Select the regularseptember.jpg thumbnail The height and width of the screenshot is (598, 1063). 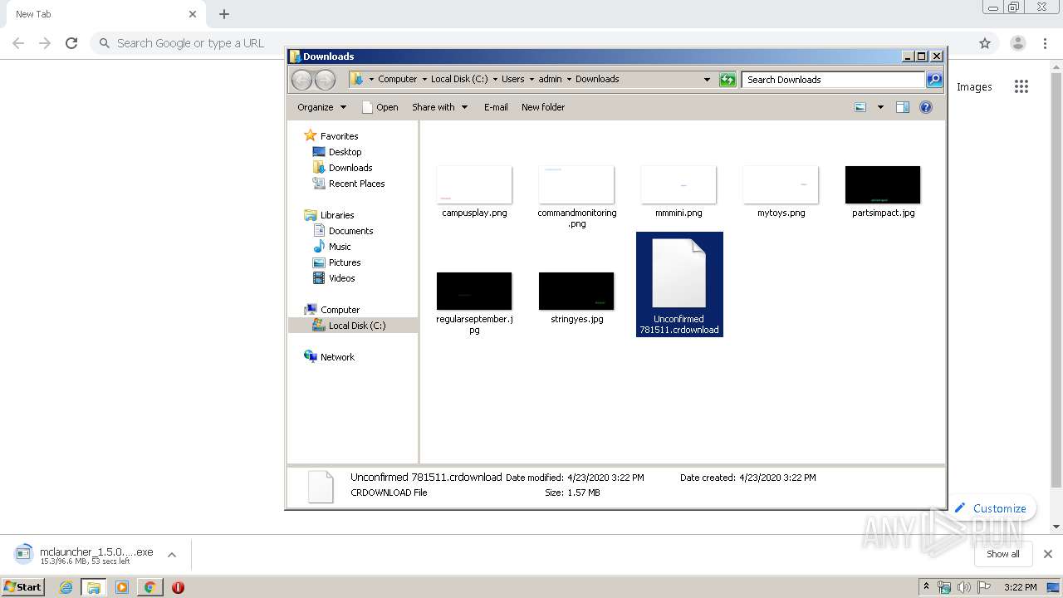(x=474, y=291)
